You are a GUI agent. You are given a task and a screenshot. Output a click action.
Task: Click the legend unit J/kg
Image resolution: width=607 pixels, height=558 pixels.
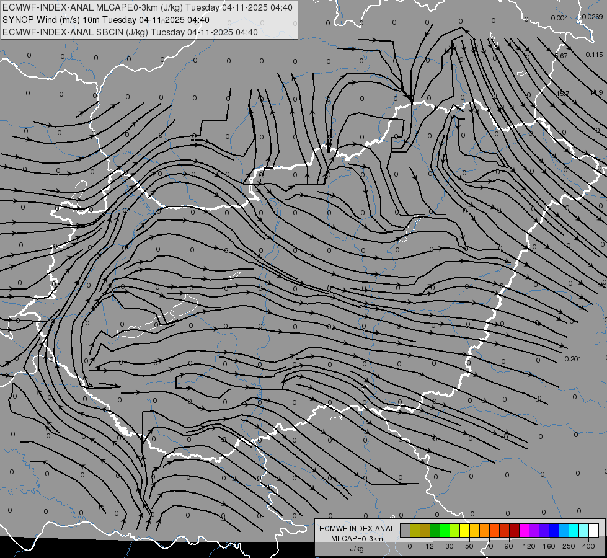[357, 549]
